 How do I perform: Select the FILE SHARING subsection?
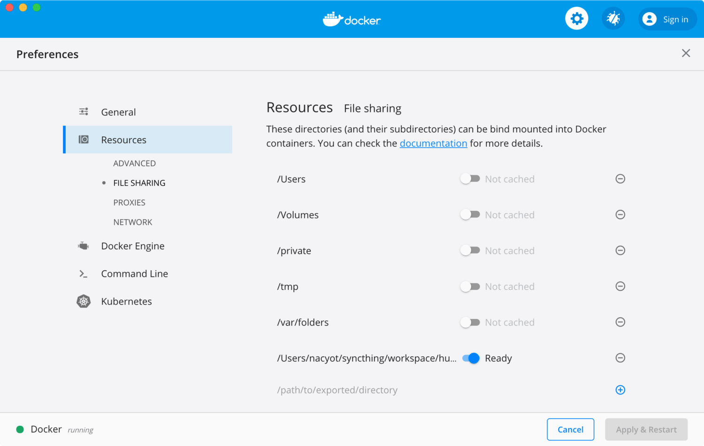139,183
